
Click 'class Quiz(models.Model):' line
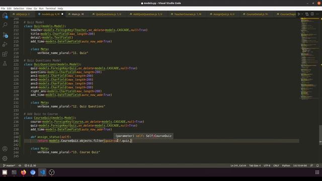[45, 26]
